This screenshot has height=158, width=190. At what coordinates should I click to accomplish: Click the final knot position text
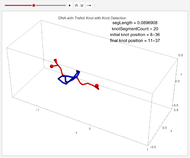135,40
